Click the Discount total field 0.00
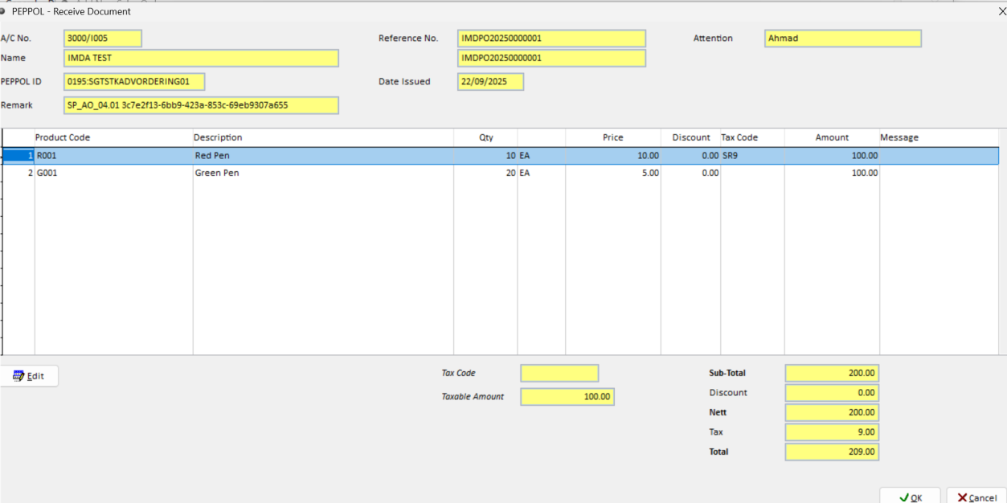Image resolution: width=1007 pixels, height=503 pixels. pyautogui.click(x=832, y=393)
